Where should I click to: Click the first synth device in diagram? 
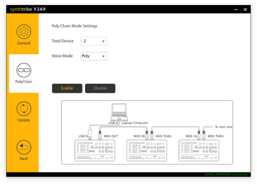tap(95, 150)
